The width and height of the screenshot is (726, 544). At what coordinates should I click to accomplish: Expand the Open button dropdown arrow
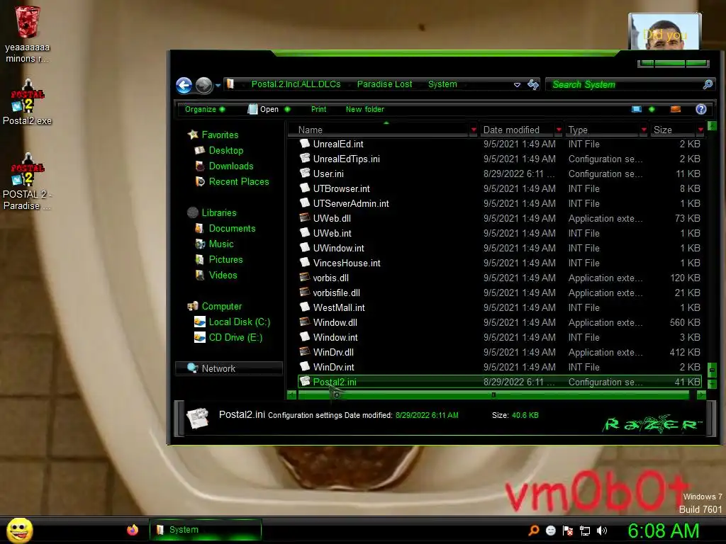[x=287, y=110]
